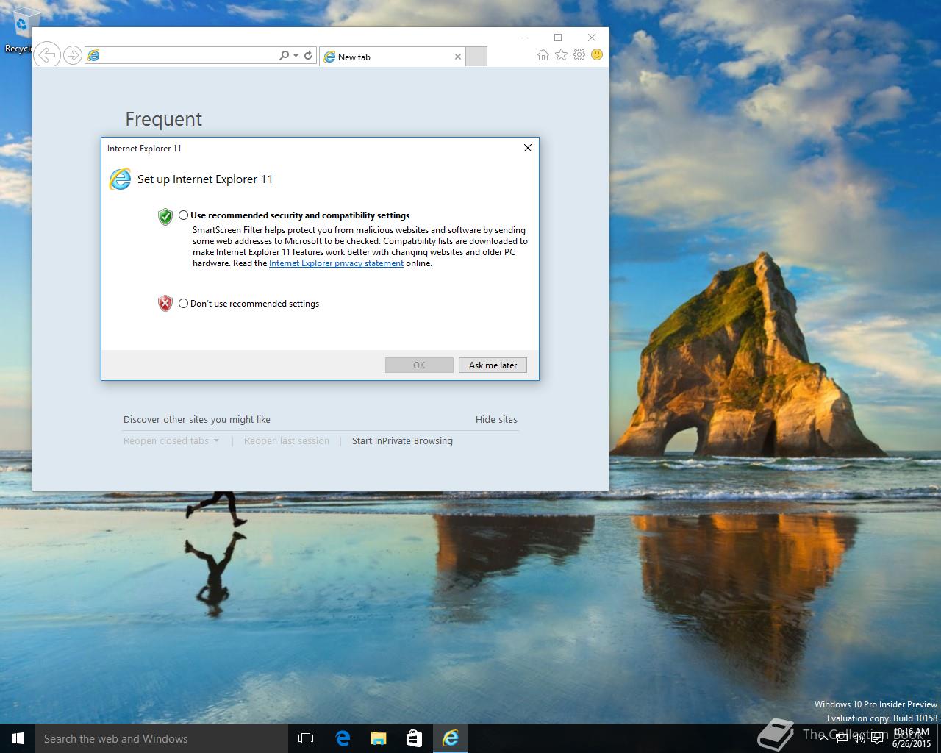Open Favorites star icon
Viewport: 941px width, 753px height.
click(561, 55)
